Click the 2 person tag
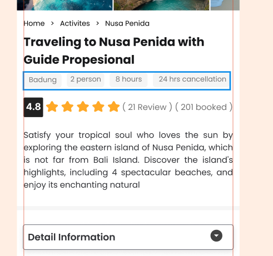Viewport: 273px width, 256px height. tap(86, 80)
